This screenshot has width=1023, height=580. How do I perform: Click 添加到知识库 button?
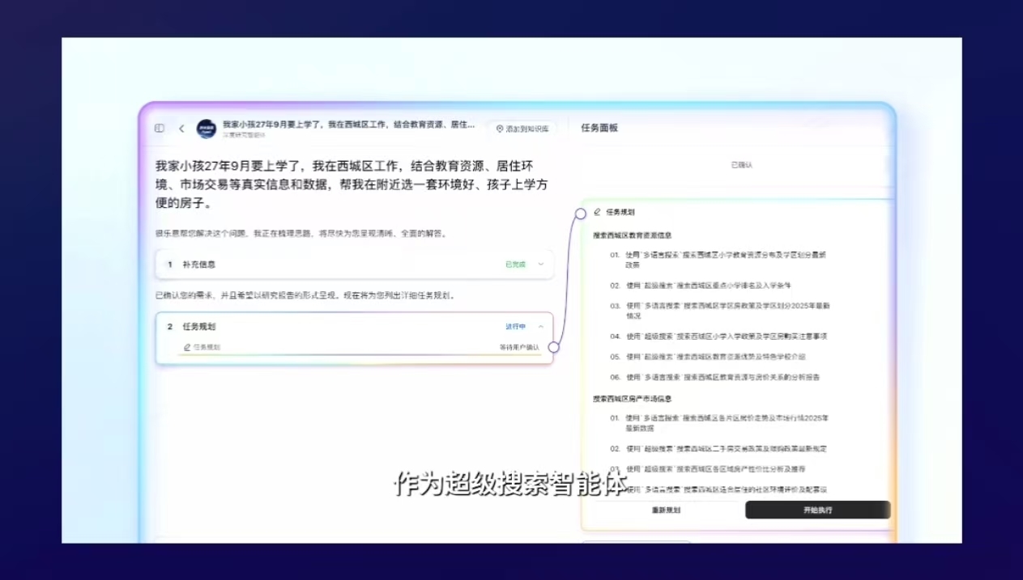(522, 129)
